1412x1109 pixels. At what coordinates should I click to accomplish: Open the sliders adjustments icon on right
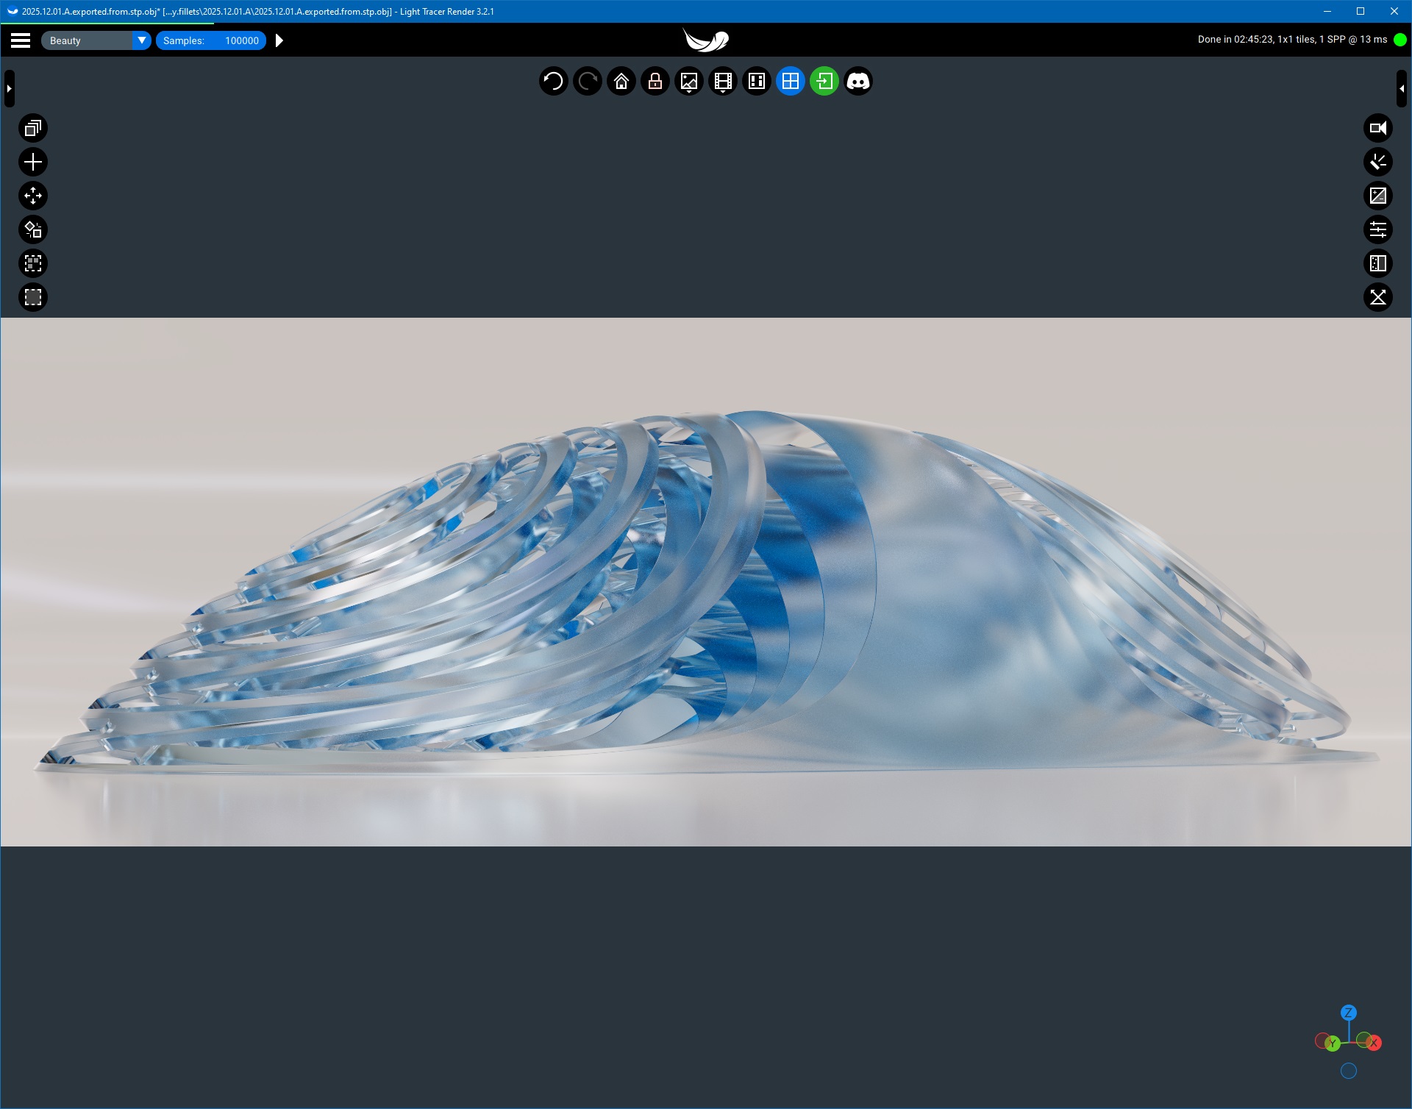(1377, 229)
